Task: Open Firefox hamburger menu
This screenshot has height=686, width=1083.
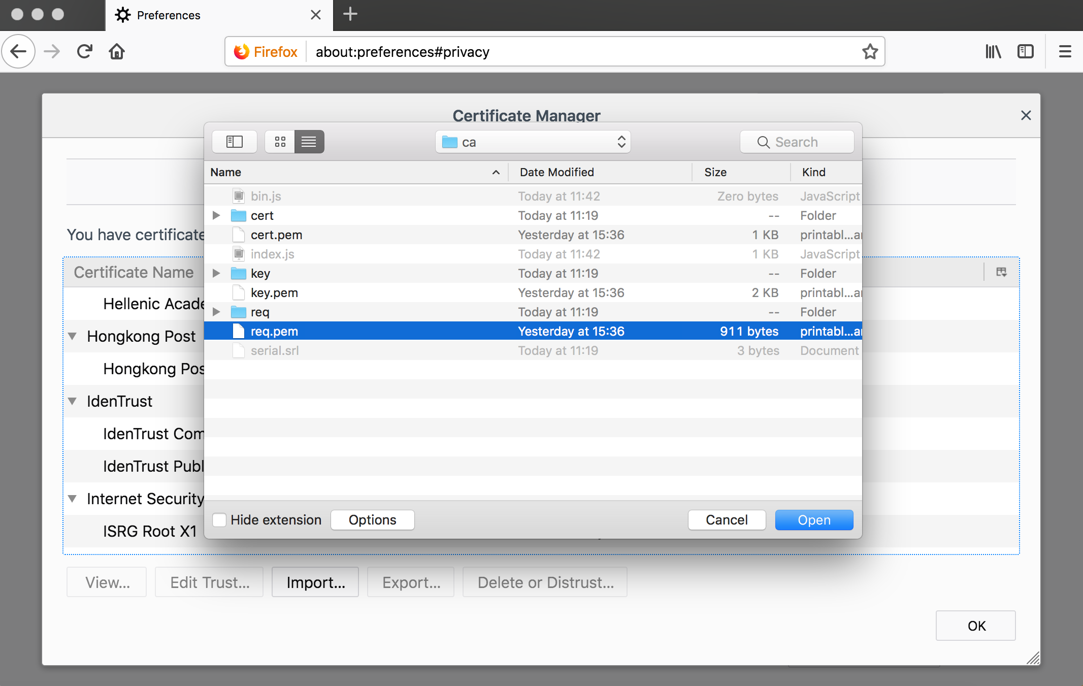Action: point(1065,51)
